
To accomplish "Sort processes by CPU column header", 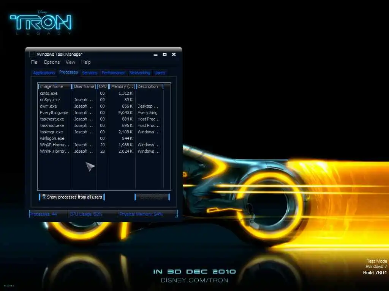I will pyautogui.click(x=103, y=86).
